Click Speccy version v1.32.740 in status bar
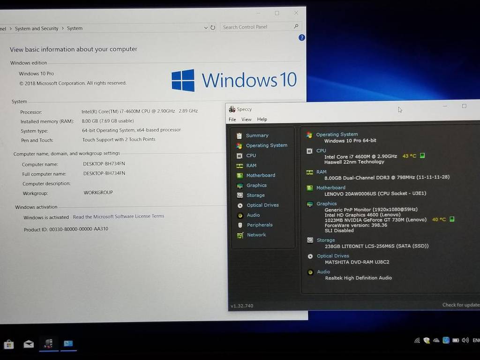Screen dimensions: 480x360 (x=242, y=306)
